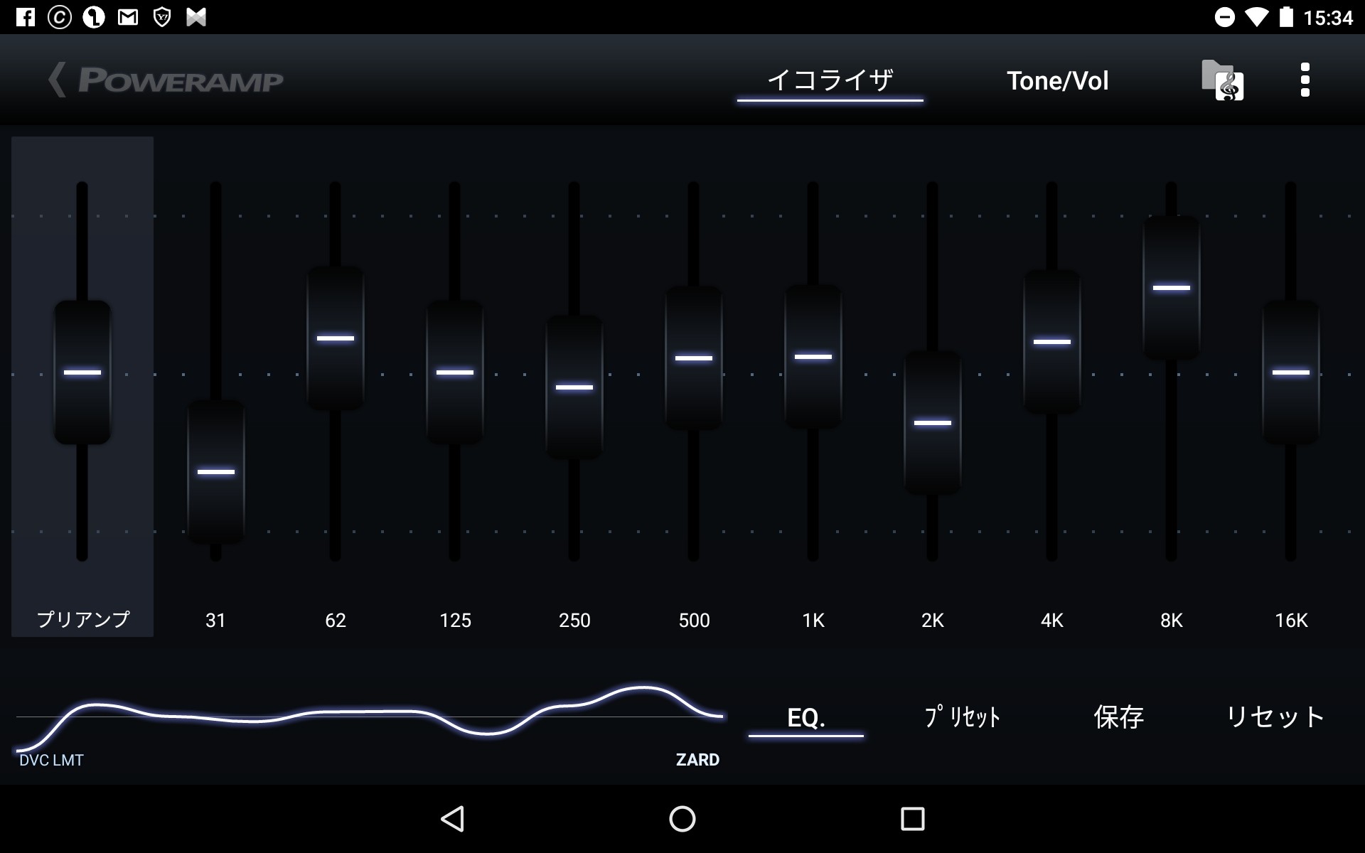1365x853 pixels.
Task: Select the プリアンプ channel panel
Action: click(x=82, y=618)
